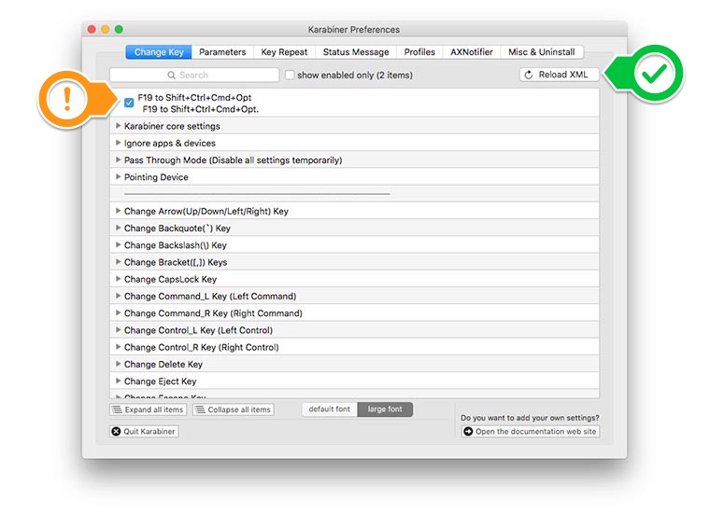Click the Reload XML button
710x513 pixels.
(560, 75)
